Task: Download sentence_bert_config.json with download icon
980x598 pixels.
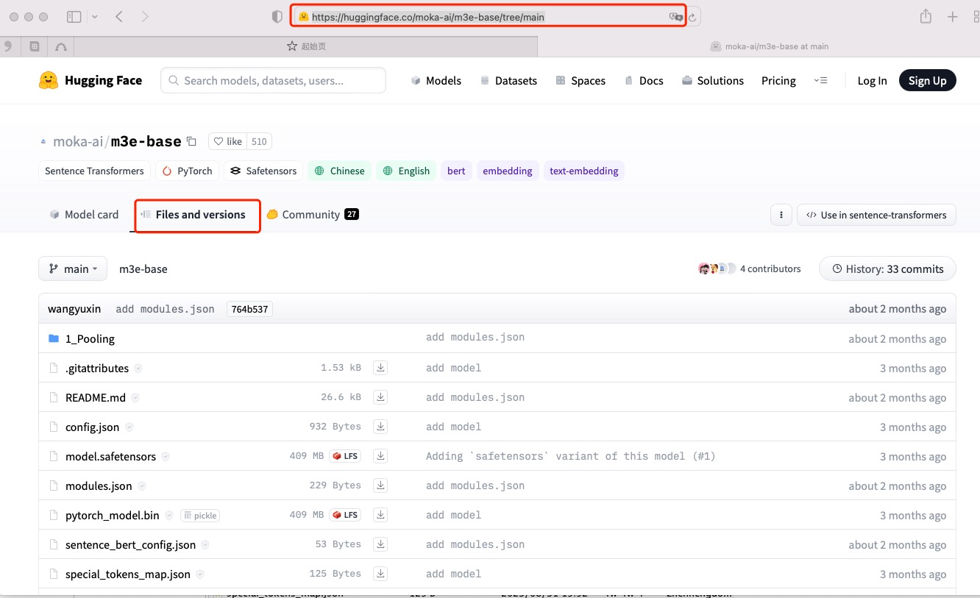Action: (380, 544)
